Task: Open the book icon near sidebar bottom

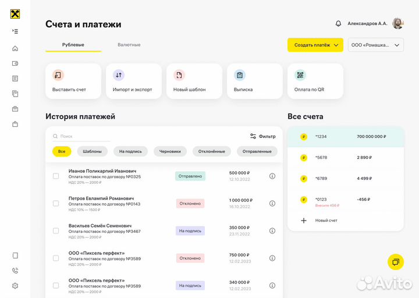Action: click(x=15, y=256)
